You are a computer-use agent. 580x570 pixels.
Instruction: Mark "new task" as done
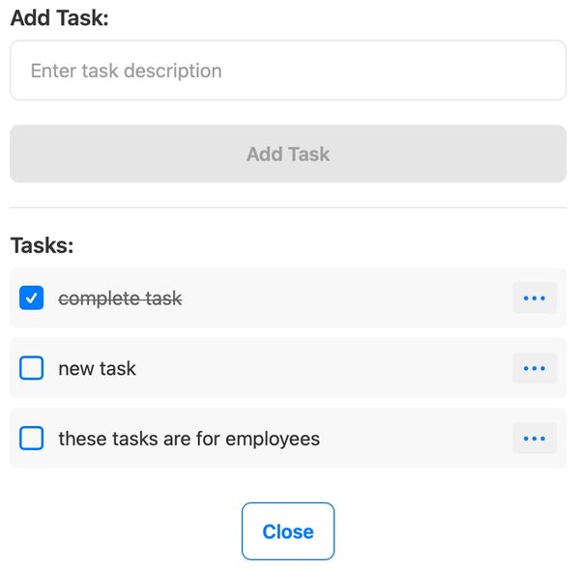pyautogui.click(x=32, y=368)
